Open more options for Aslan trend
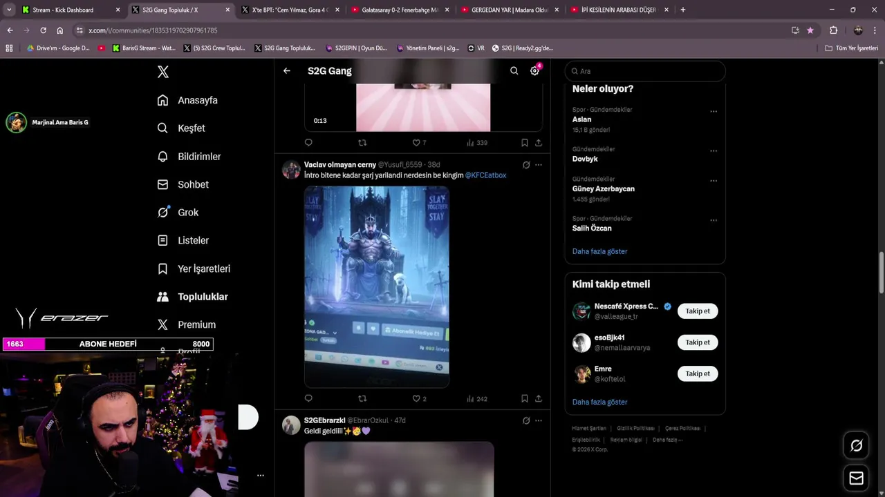 (x=714, y=111)
